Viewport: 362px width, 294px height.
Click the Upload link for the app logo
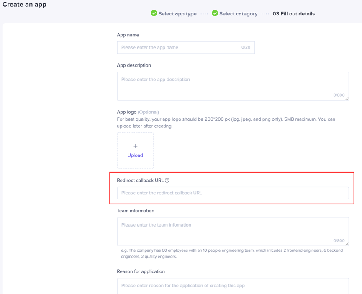pos(135,155)
